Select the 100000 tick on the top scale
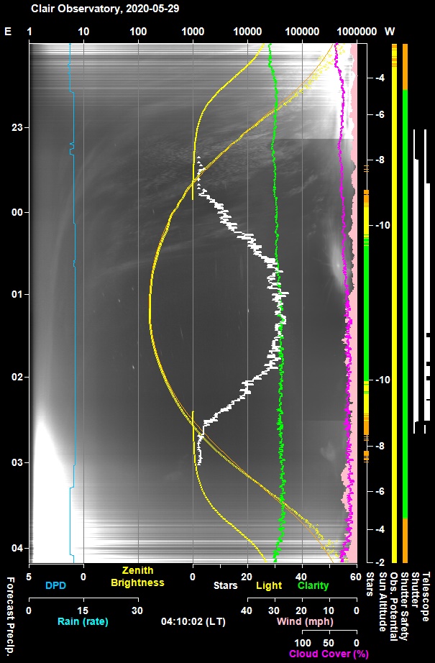This screenshot has height=663, width=435. pyautogui.click(x=302, y=32)
